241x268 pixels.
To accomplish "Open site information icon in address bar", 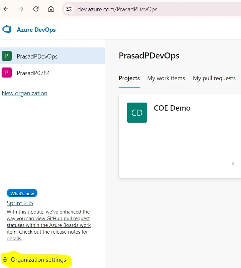I will tap(69, 9).
